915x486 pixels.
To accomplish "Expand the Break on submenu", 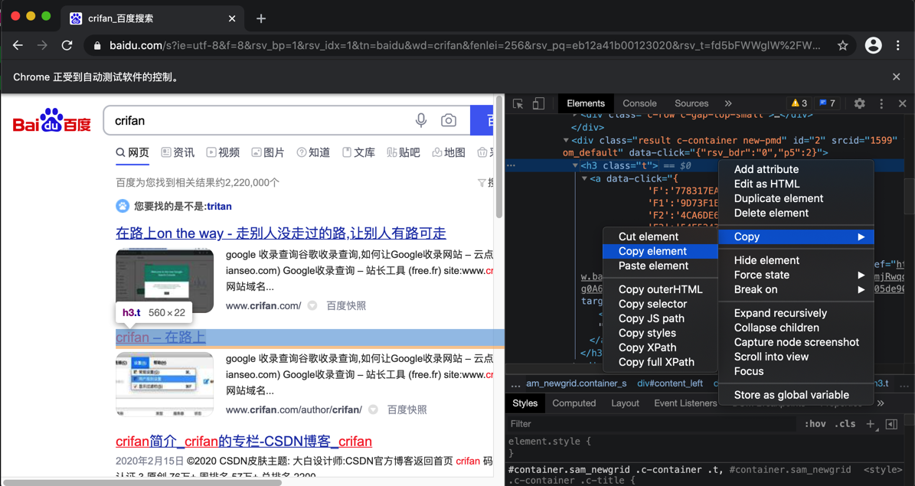I will tap(796, 289).
